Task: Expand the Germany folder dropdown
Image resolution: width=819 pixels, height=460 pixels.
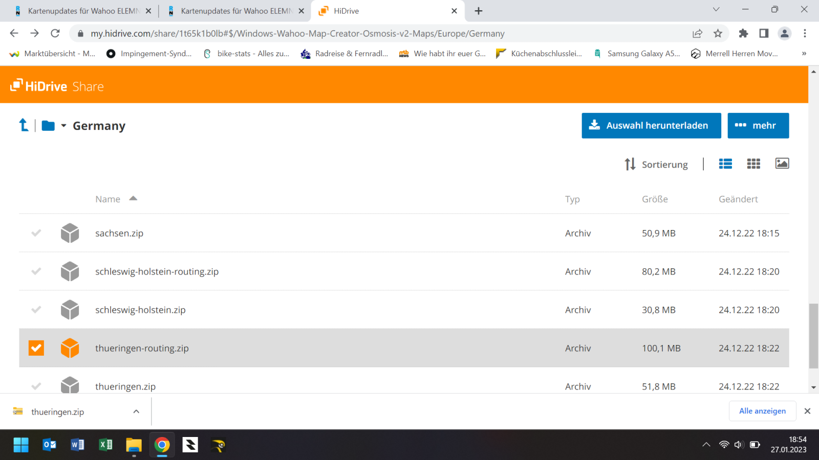Action: tap(63, 126)
